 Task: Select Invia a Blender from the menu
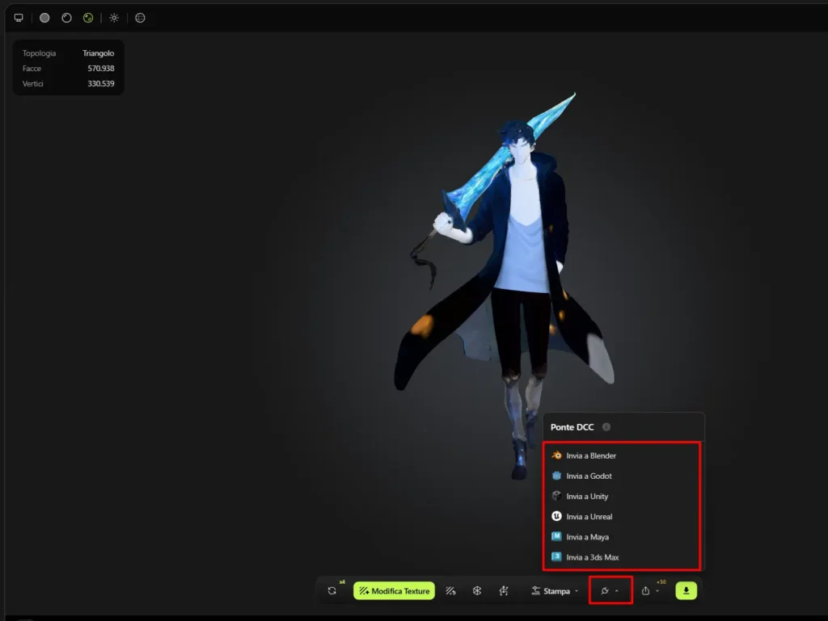590,455
